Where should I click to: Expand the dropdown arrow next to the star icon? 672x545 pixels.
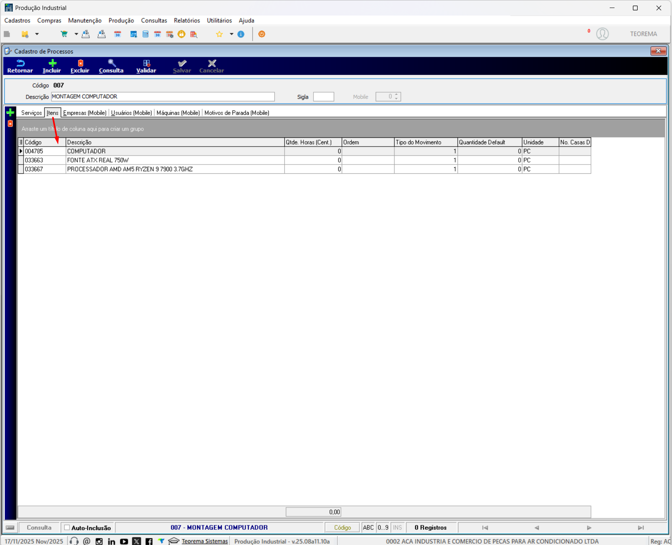(231, 34)
